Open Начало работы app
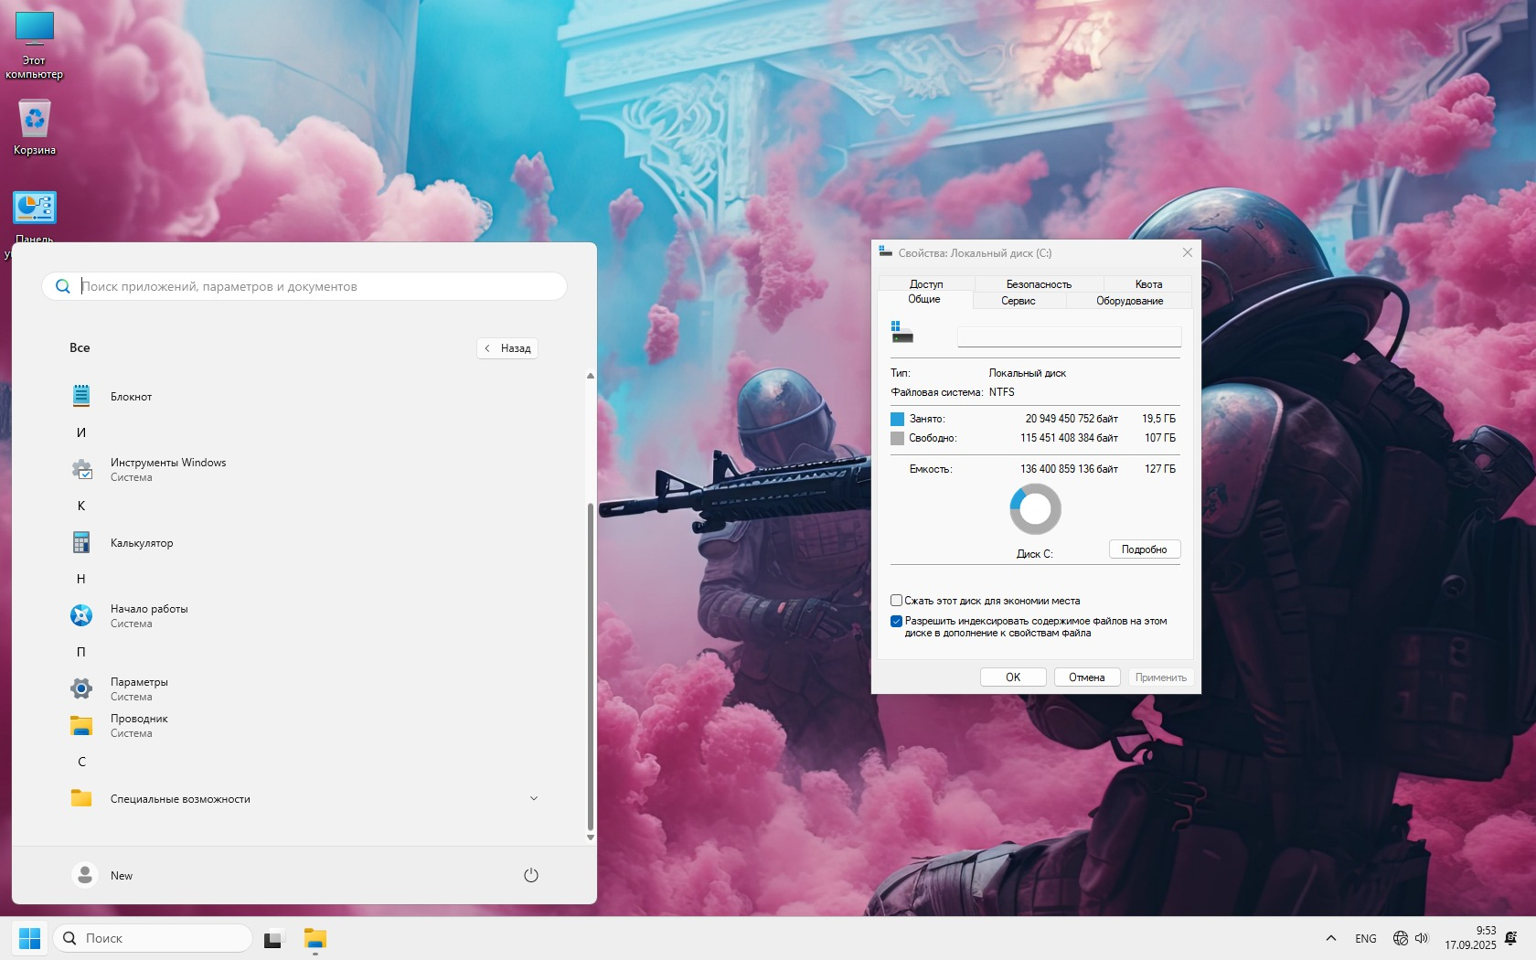 (x=149, y=616)
